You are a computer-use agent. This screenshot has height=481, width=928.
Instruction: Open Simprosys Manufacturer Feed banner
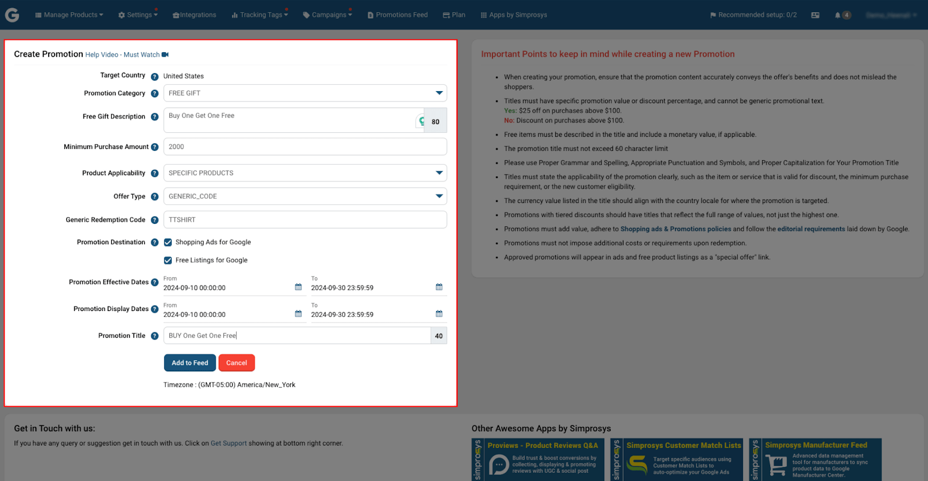[815, 460]
